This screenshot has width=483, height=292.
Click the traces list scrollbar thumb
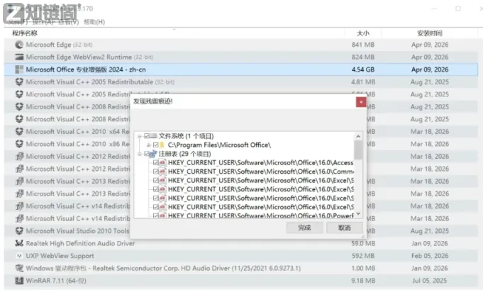click(x=358, y=150)
